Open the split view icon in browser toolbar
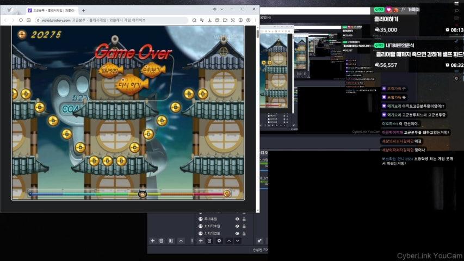This screenshot has width=464, height=261. [x=240, y=20]
